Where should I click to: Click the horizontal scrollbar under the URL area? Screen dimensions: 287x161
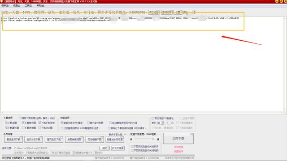pyautogui.click(x=142, y=113)
